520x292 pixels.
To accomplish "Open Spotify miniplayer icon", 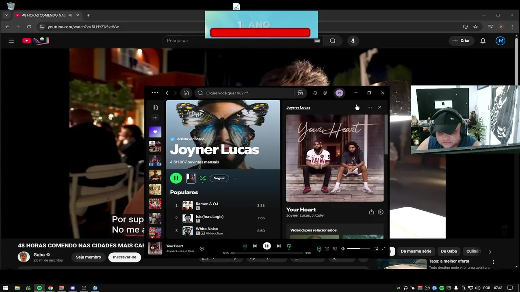I will (x=376, y=249).
